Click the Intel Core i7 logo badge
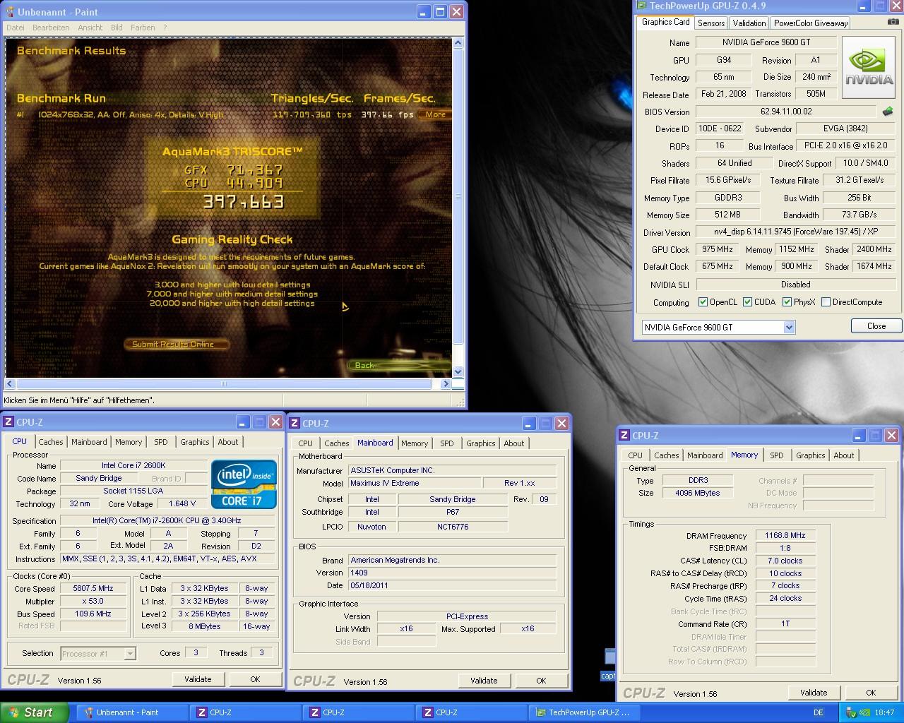The image size is (904, 723). [x=244, y=484]
